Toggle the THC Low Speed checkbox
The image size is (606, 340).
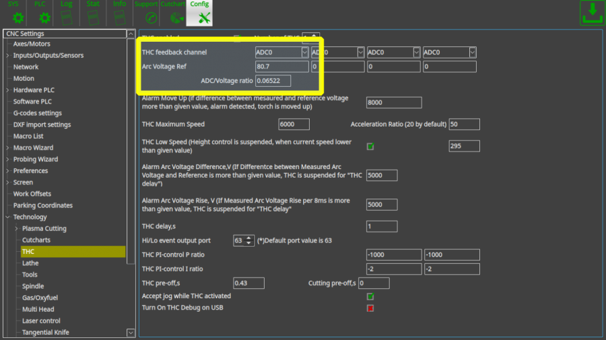[370, 146]
